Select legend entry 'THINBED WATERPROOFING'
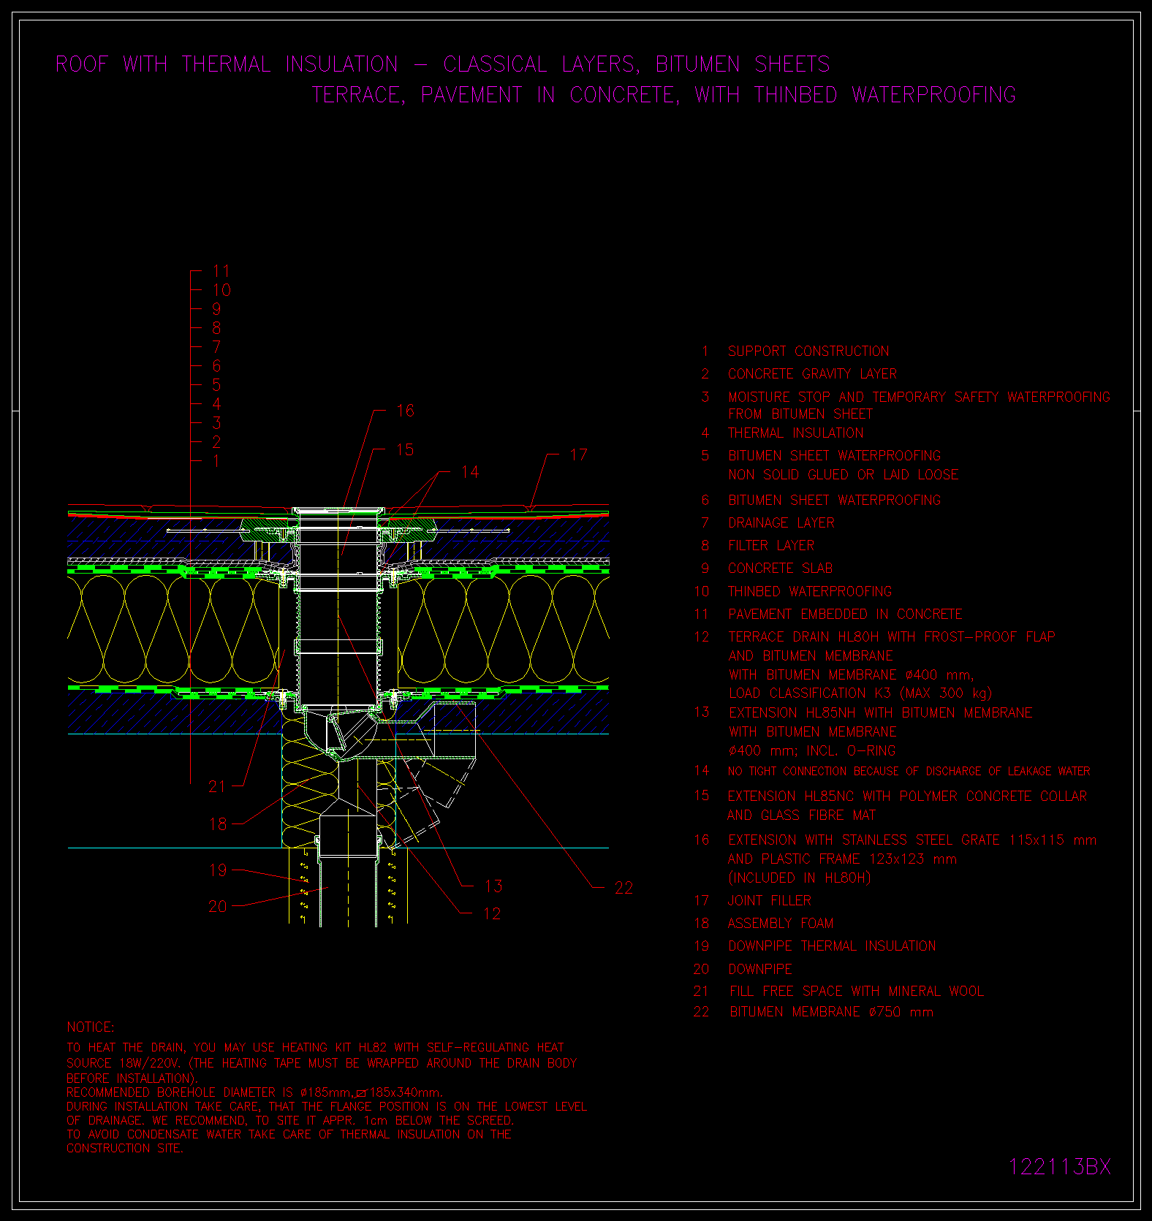This screenshot has width=1152, height=1221. pyautogui.click(x=809, y=591)
